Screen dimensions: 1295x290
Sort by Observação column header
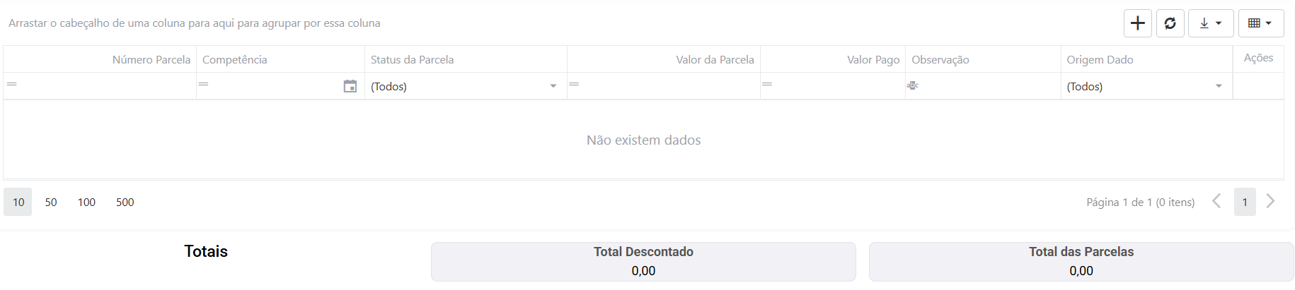coord(940,60)
